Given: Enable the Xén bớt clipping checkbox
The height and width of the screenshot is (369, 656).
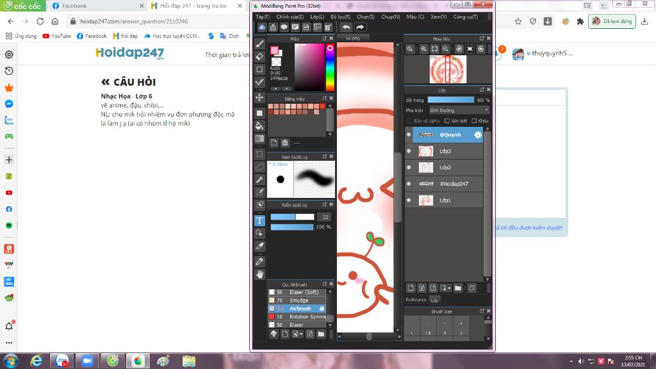Looking at the screenshot, I should click(x=447, y=121).
